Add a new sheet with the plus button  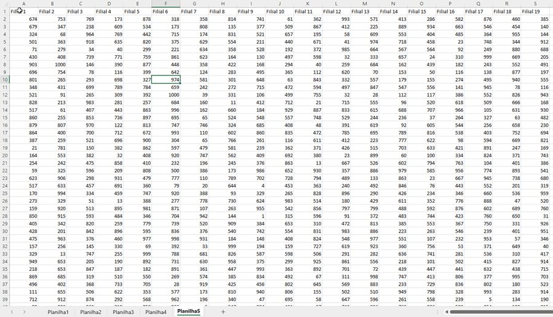click(223, 311)
